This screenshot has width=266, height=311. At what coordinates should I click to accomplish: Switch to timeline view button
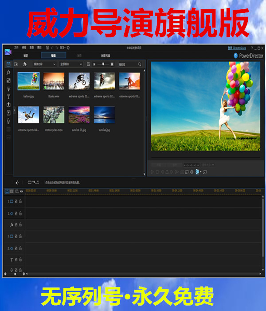pyautogui.click(x=7, y=191)
